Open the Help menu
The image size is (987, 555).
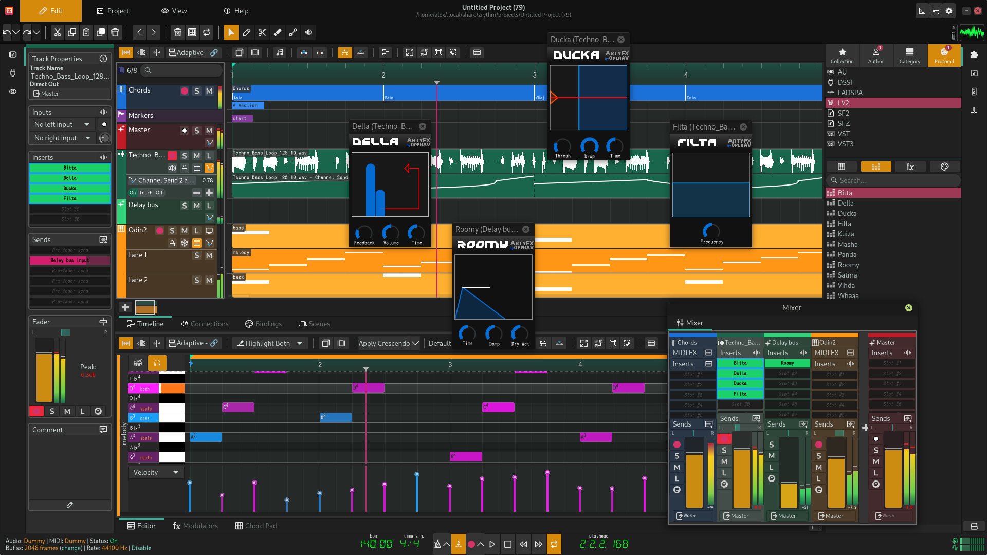[x=236, y=11]
